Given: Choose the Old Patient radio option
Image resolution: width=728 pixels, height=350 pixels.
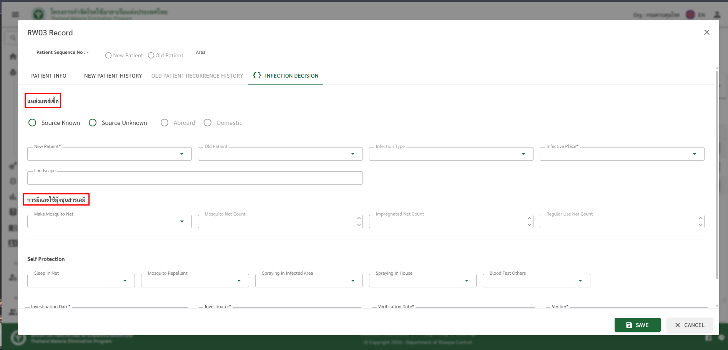Looking at the screenshot, I should pyautogui.click(x=151, y=56).
